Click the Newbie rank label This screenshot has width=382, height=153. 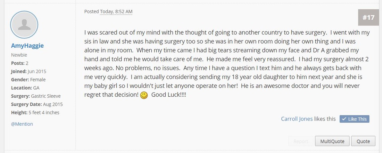(x=19, y=55)
